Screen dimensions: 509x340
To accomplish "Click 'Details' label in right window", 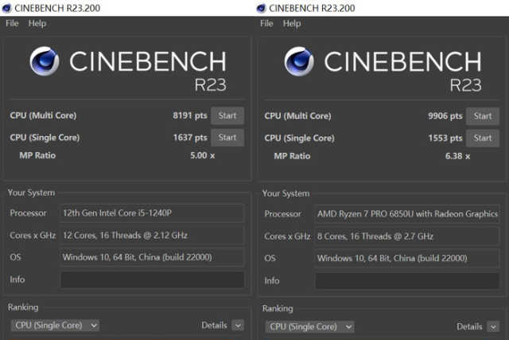I will 469,326.
